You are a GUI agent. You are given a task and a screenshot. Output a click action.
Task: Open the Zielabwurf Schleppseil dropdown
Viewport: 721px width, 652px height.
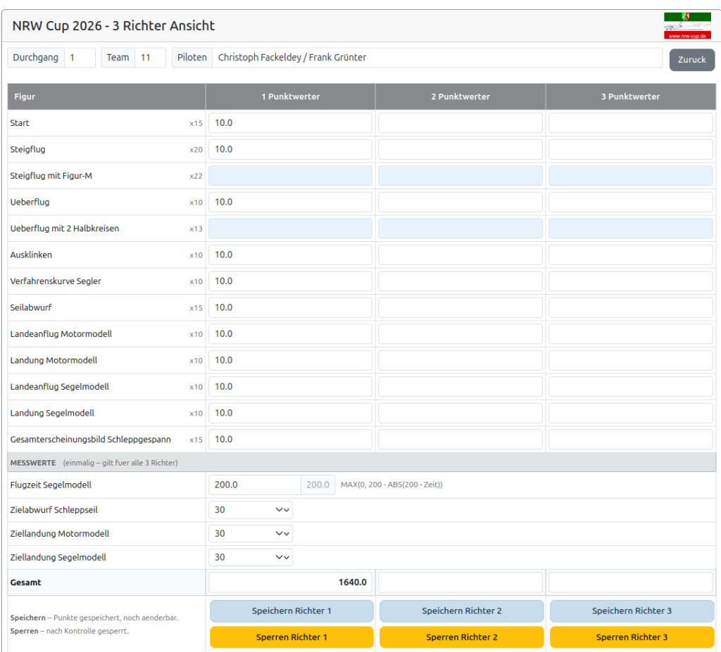[x=251, y=510]
